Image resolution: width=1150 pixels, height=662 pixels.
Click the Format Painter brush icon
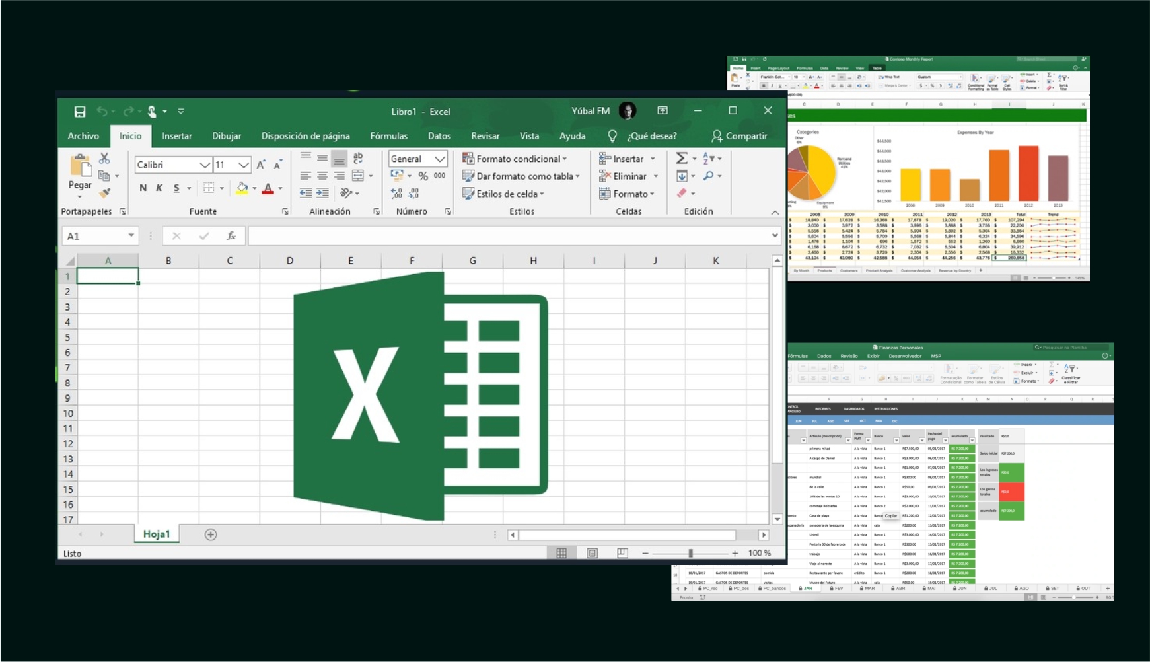click(x=104, y=193)
